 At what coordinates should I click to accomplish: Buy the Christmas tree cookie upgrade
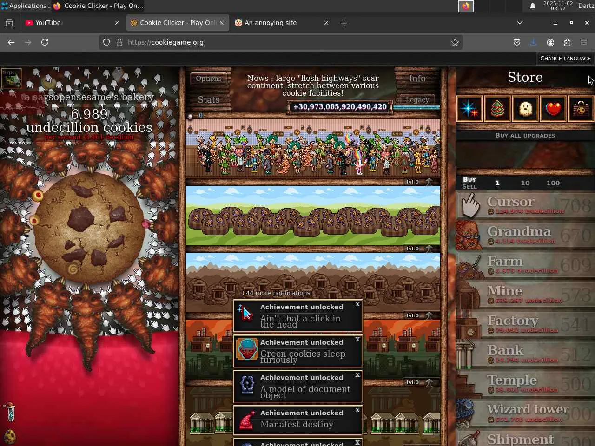[497, 109]
